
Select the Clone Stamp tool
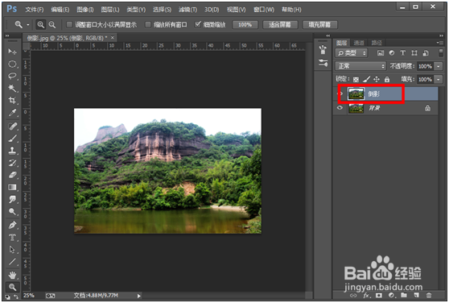[12, 151]
